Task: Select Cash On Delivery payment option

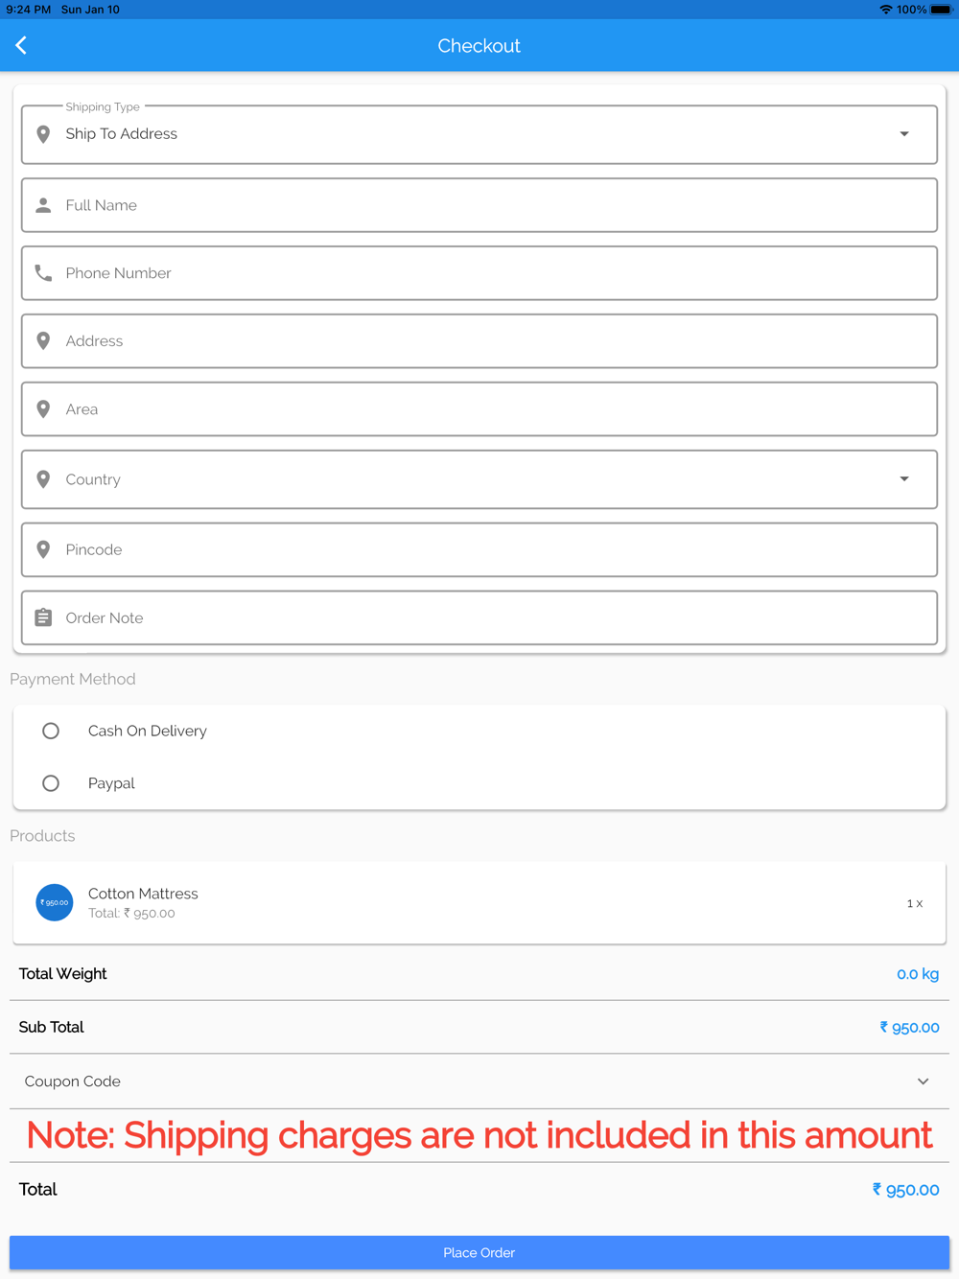Action: tap(51, 731)
